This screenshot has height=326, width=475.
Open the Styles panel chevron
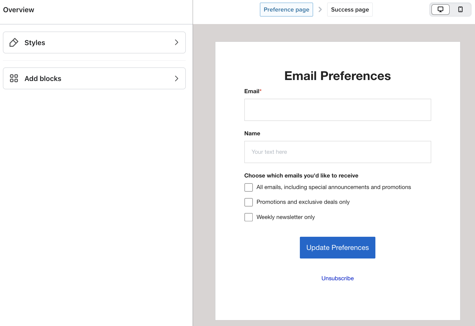point(176,42)
